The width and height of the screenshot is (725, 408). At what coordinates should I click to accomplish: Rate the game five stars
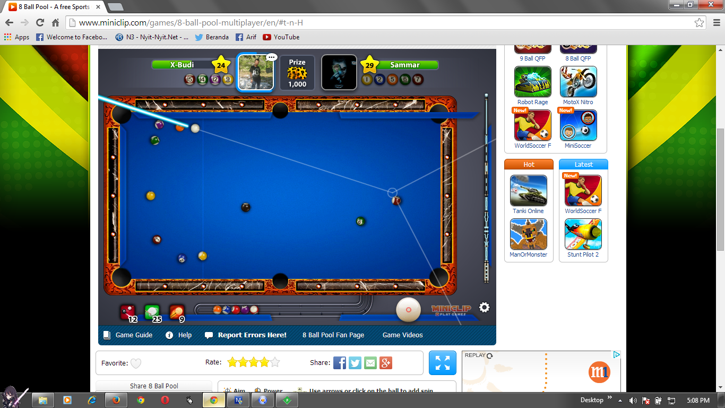point(274,362)
